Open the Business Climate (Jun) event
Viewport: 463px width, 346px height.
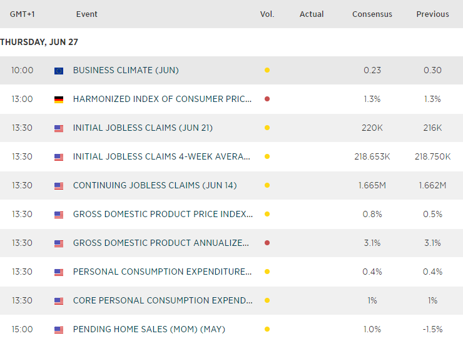(x=126, y=70)
